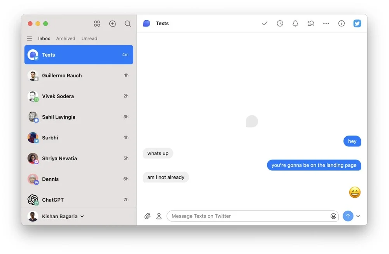Switch to the Unread tab
This screenshot has height=254, width=389.
click(89, 38)
